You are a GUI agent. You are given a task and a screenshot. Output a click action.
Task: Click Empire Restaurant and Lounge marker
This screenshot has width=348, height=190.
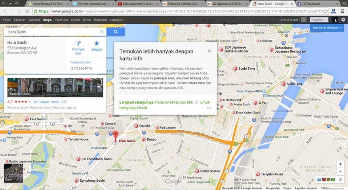(322, 91)
